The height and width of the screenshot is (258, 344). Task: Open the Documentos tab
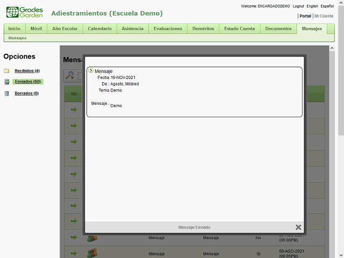click(278, 28)
